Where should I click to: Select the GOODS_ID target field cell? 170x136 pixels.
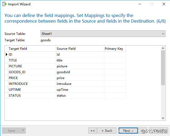32,72
